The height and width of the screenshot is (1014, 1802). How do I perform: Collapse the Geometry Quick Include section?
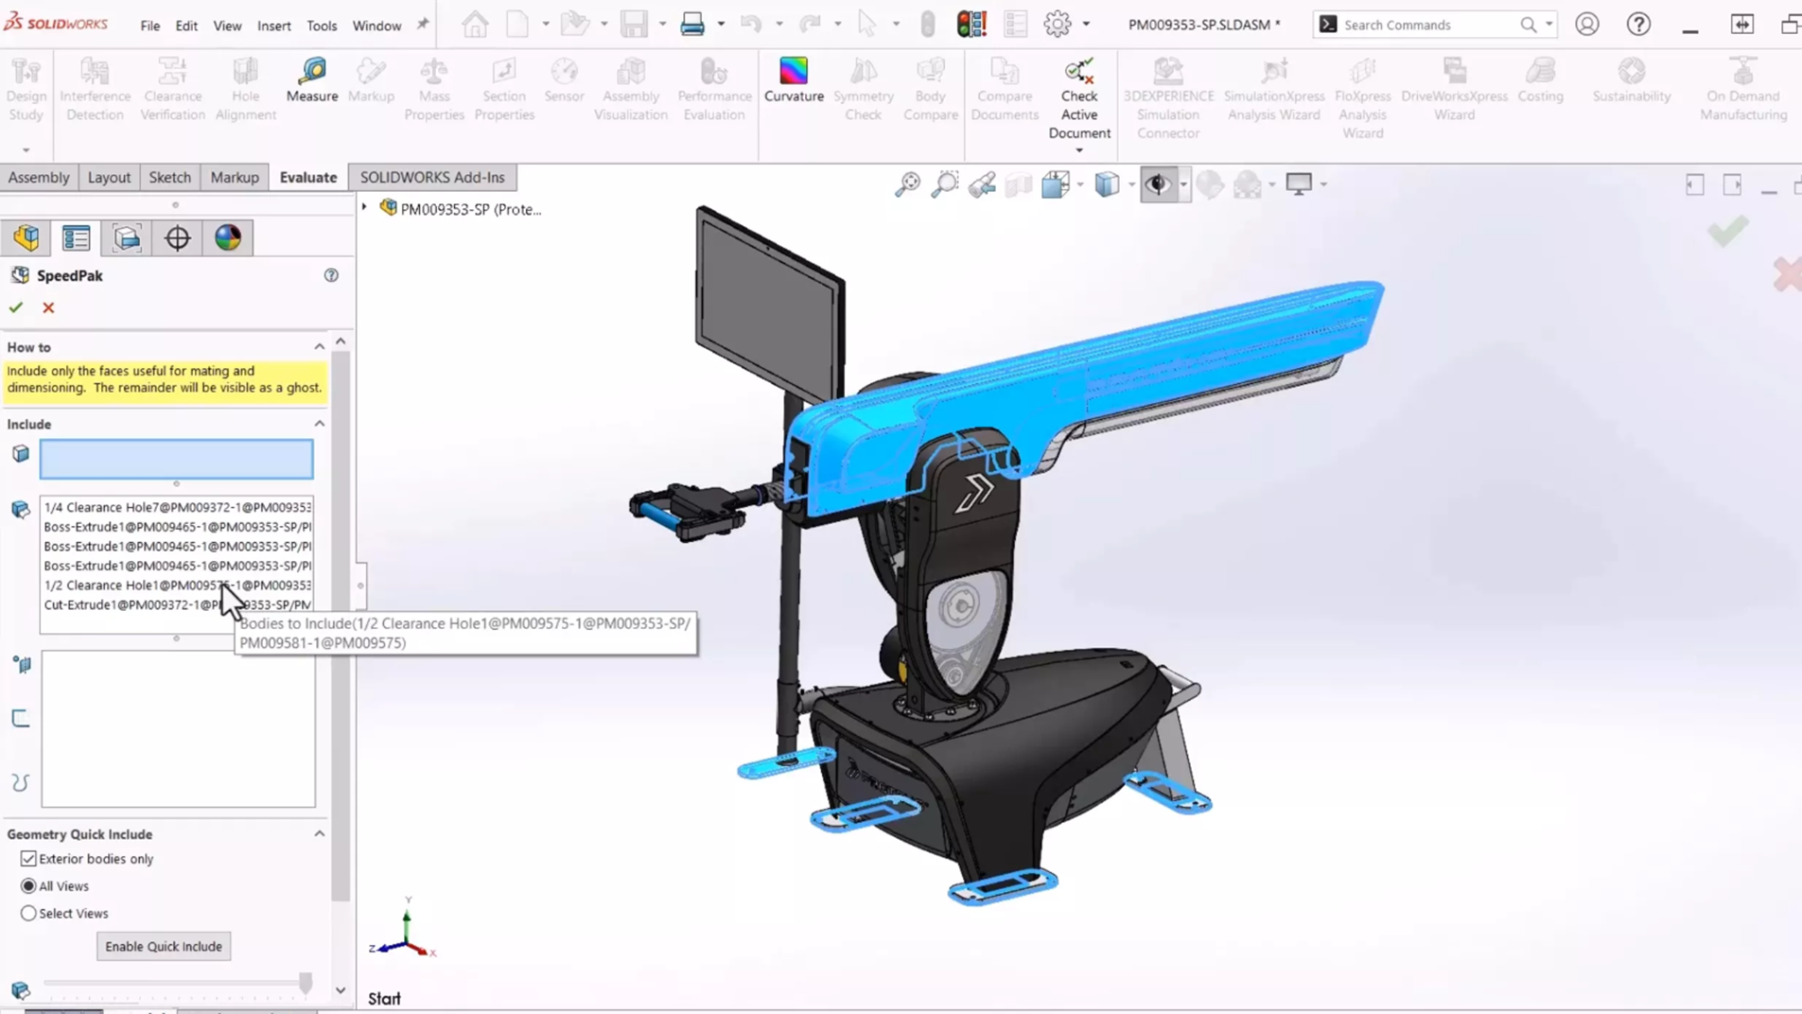click(x=320, y=834)
